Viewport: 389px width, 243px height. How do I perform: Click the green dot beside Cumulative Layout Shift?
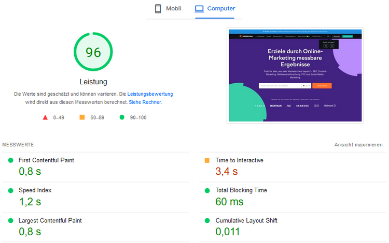tap(207, 220)
